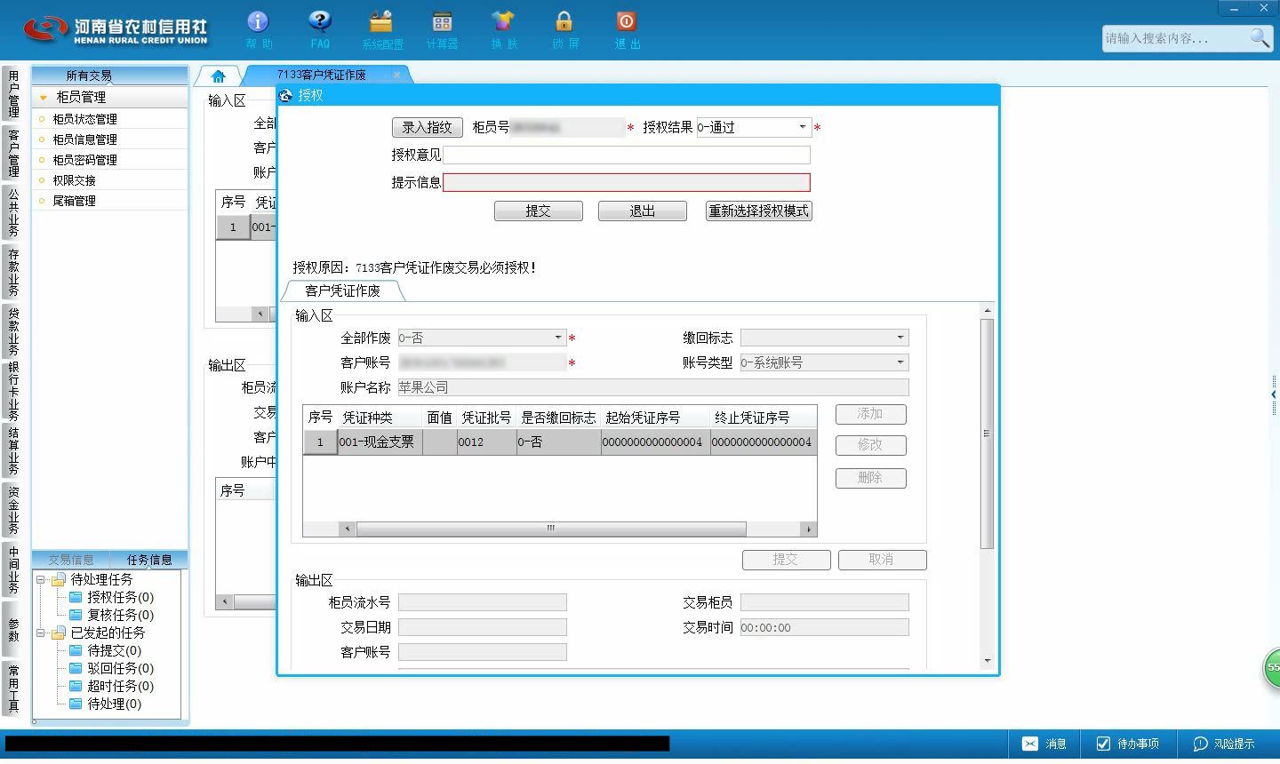Launch the 计算器 calculator
1280x764 pixels.
click(x=442, y=29)
